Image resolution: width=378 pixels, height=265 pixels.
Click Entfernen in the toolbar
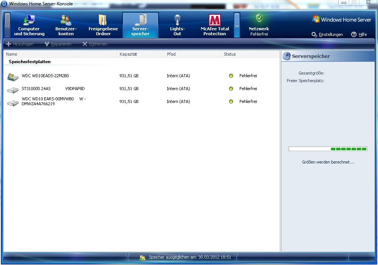[x=95, y=44]
